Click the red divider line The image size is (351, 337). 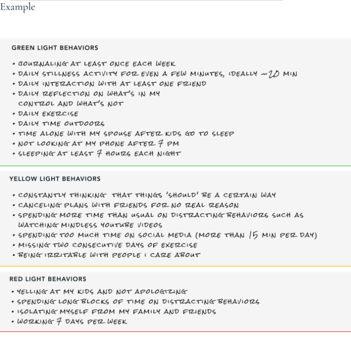click(x=175, y=331)
